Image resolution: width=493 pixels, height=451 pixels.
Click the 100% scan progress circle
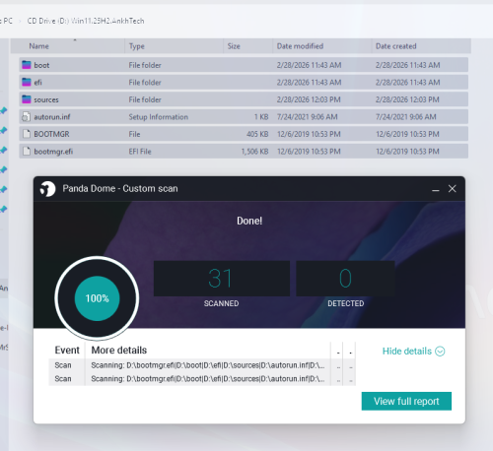click(97, 298)
